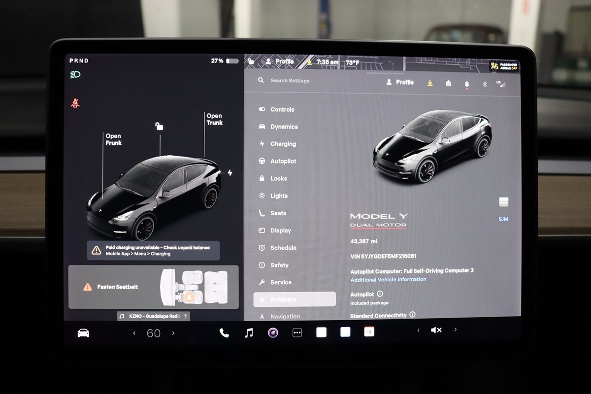
Task: Tap the VIN 5YJYGDEF5MF216081 text
Action: tap(383, 256)
